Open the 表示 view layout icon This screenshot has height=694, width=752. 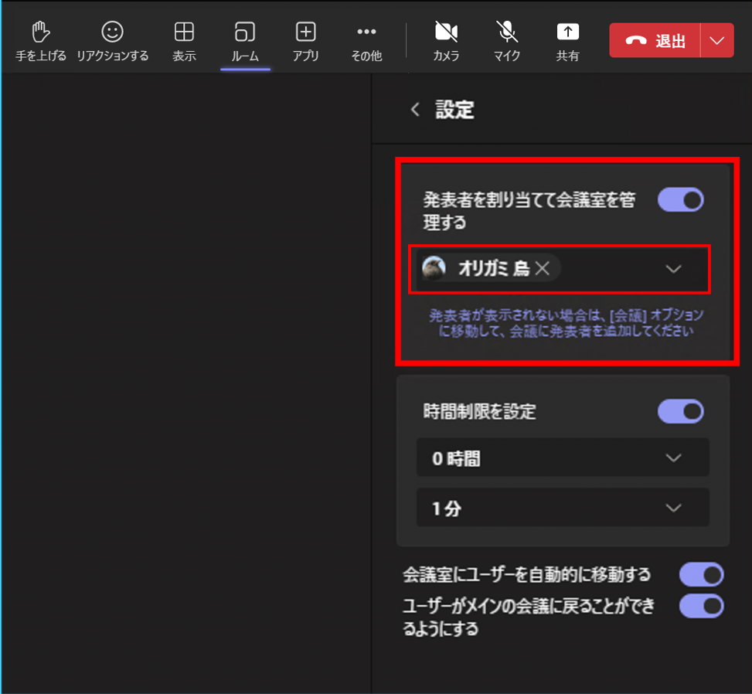[184, 32]
